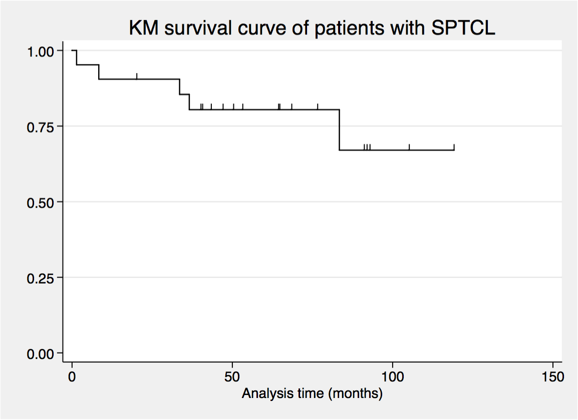Click the second step down near 8 months
The height and width of the screenshot is (420, 578).
point(99,72)
